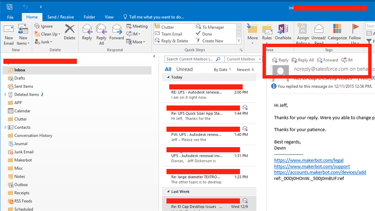375x211 pixels.
Task: Collapse the folder pane with the arrow
Action: click(x=154, y=56)
